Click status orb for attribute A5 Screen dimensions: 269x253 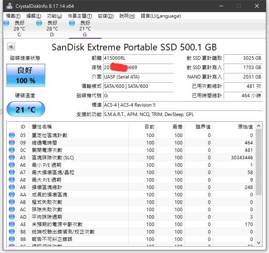tap(12, 157)
